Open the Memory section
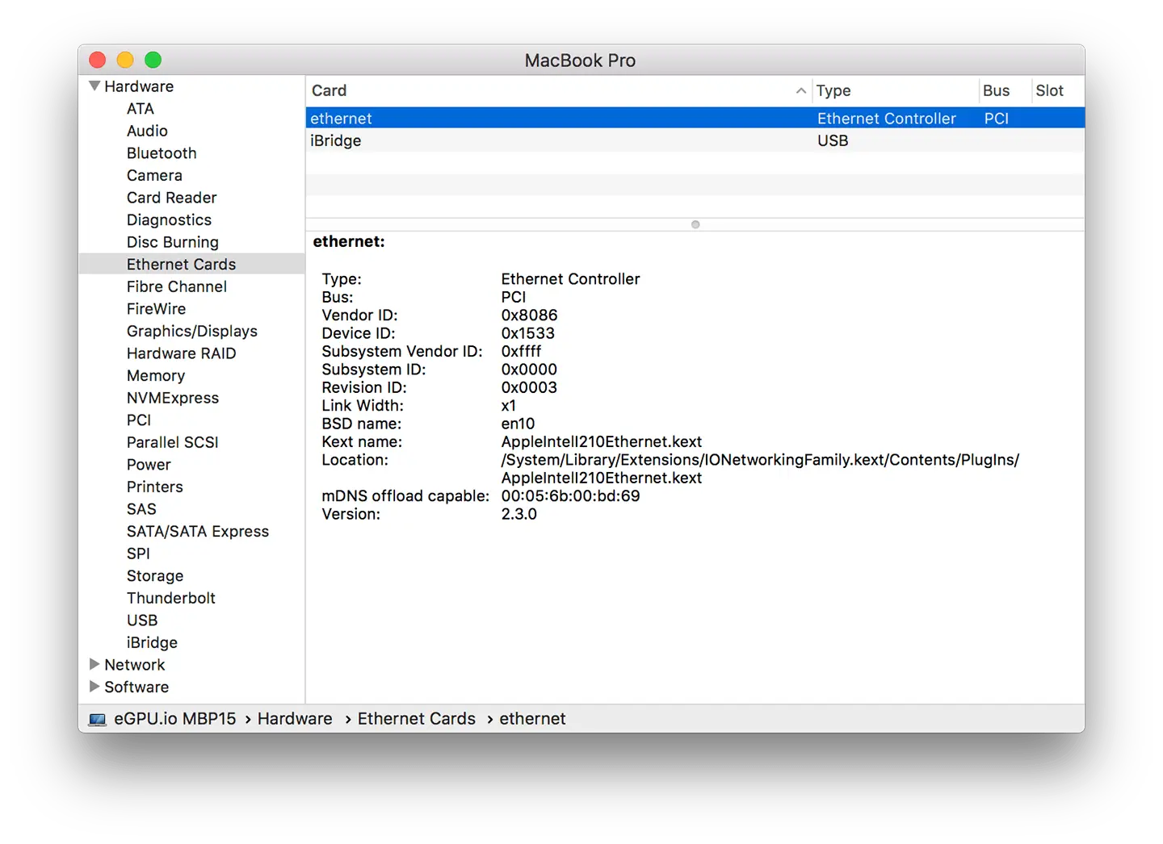Image resolution: width=1163 pixels, height=844 pixels. tap(156, 376)
